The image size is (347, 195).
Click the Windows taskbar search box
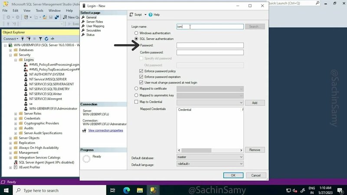(x=59, y=190)
